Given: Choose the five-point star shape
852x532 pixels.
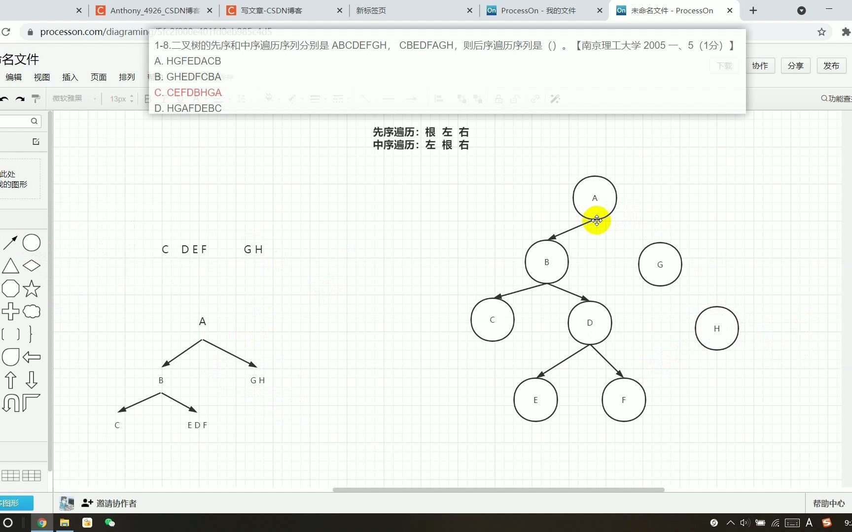Looking at the screenshot, I should click(32, 289).
